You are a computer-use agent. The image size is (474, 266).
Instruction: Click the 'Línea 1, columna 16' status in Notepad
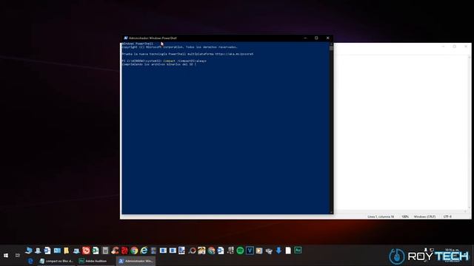381,216
